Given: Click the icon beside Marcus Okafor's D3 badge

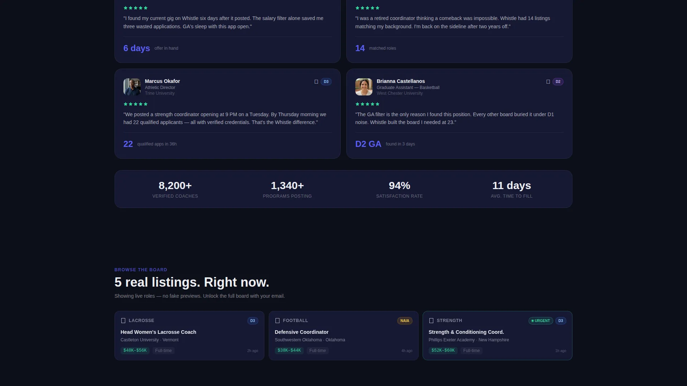Looking at the screenshot, I should [316, 82].
